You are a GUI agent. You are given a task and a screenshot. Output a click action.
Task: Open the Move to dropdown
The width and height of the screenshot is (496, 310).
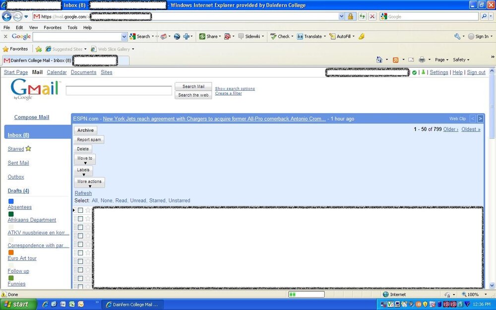[x=85, y=159]
